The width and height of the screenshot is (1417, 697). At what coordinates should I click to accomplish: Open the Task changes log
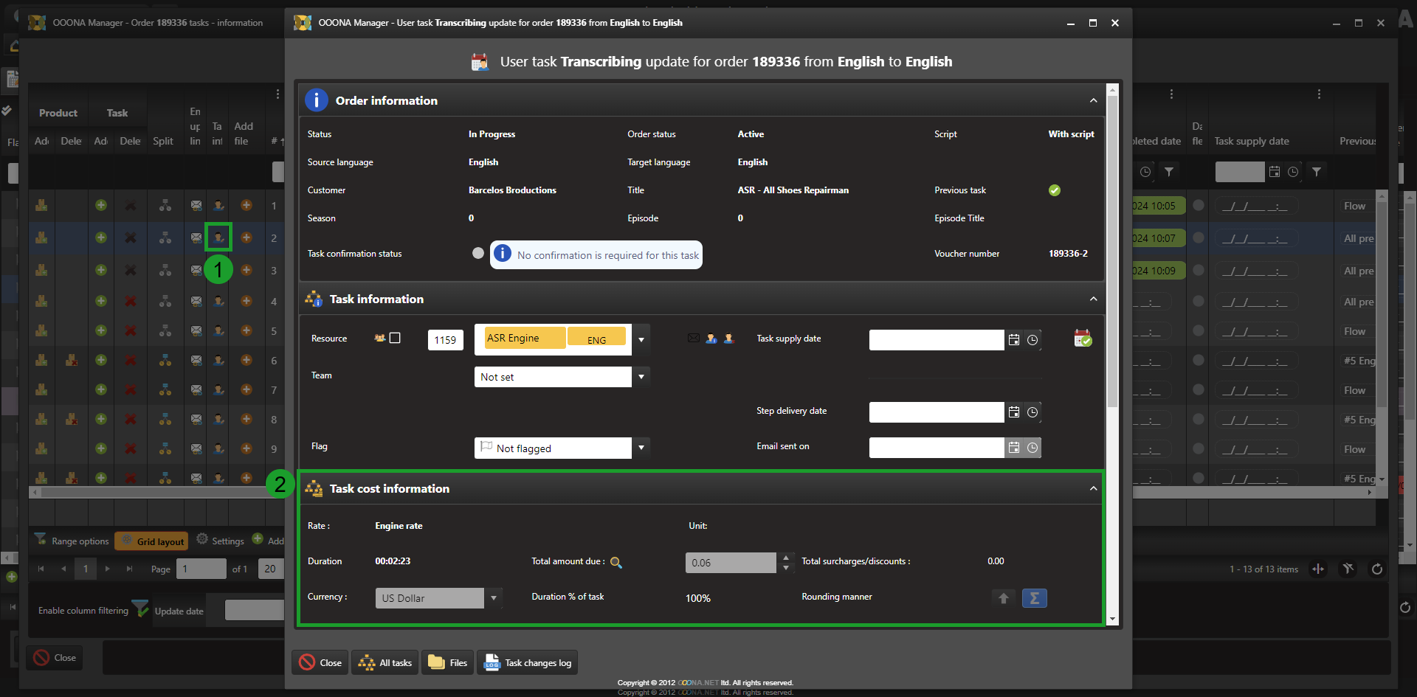coord(528,663)
